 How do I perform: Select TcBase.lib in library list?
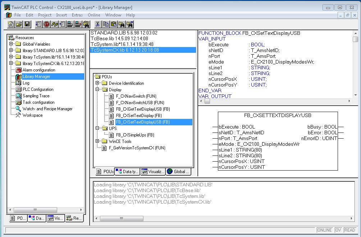(119, 38)
